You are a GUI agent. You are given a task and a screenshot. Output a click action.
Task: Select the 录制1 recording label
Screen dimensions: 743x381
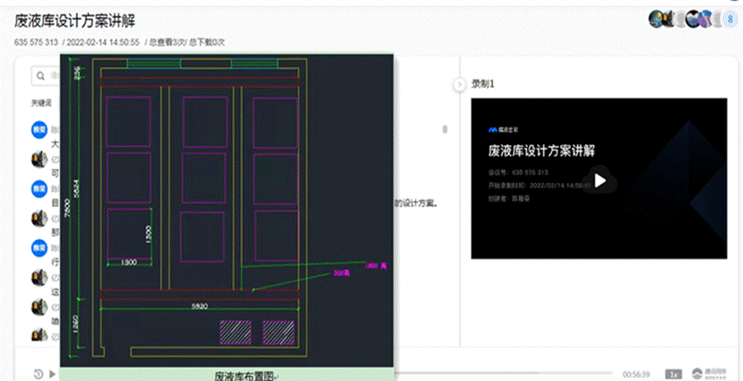click(x=483, y=83)
